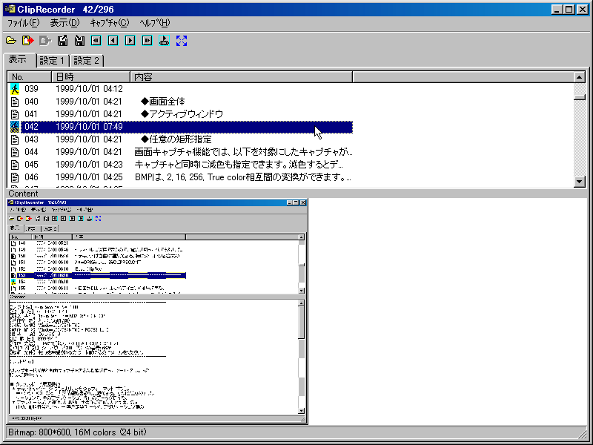Switch to the 設定 2 tab
593x445 pixels.
coord(86,61)
